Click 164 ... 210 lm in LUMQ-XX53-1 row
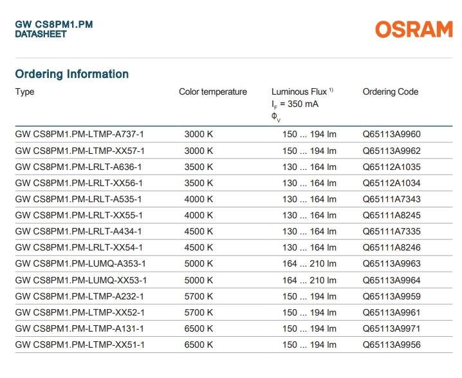Image resolution: width=462 pixels, height=378 pixels. tap(310, 280)
